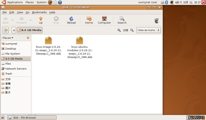Click the network tray icon
This screenshot has height=120, width=206.
172,2
